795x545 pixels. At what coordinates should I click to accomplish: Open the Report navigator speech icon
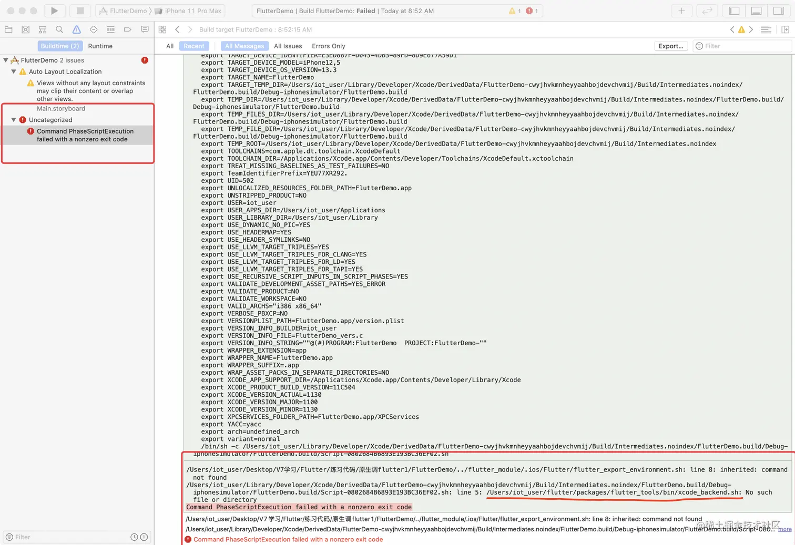(x=145, y=29)
